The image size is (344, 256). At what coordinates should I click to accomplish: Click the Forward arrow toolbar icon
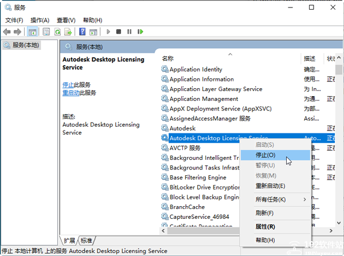17,32
